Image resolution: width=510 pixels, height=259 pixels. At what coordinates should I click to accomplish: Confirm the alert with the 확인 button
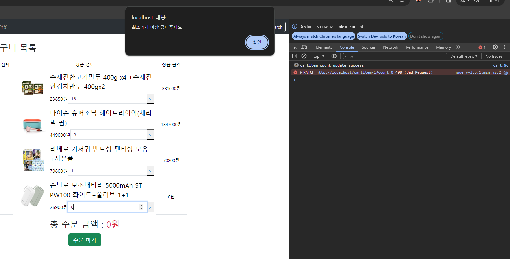257,42
